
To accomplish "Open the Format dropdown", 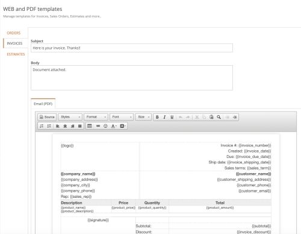I will tap(96, 117).
